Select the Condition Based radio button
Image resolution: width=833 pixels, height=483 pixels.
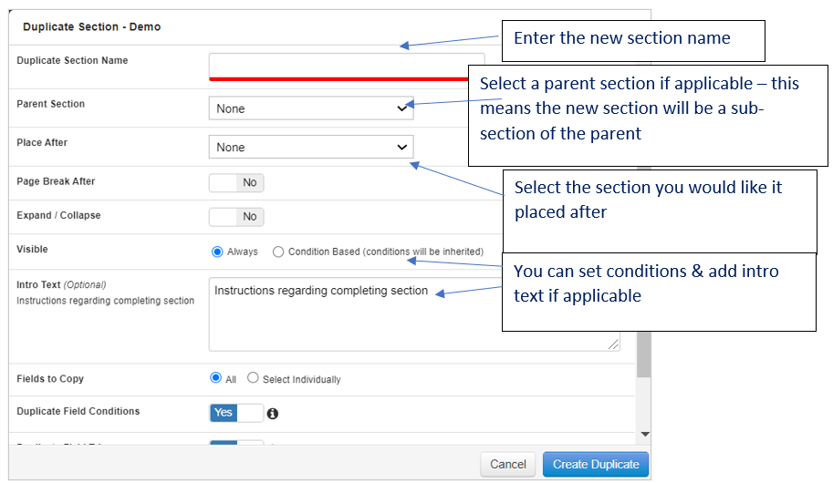(x=278, y=252)
